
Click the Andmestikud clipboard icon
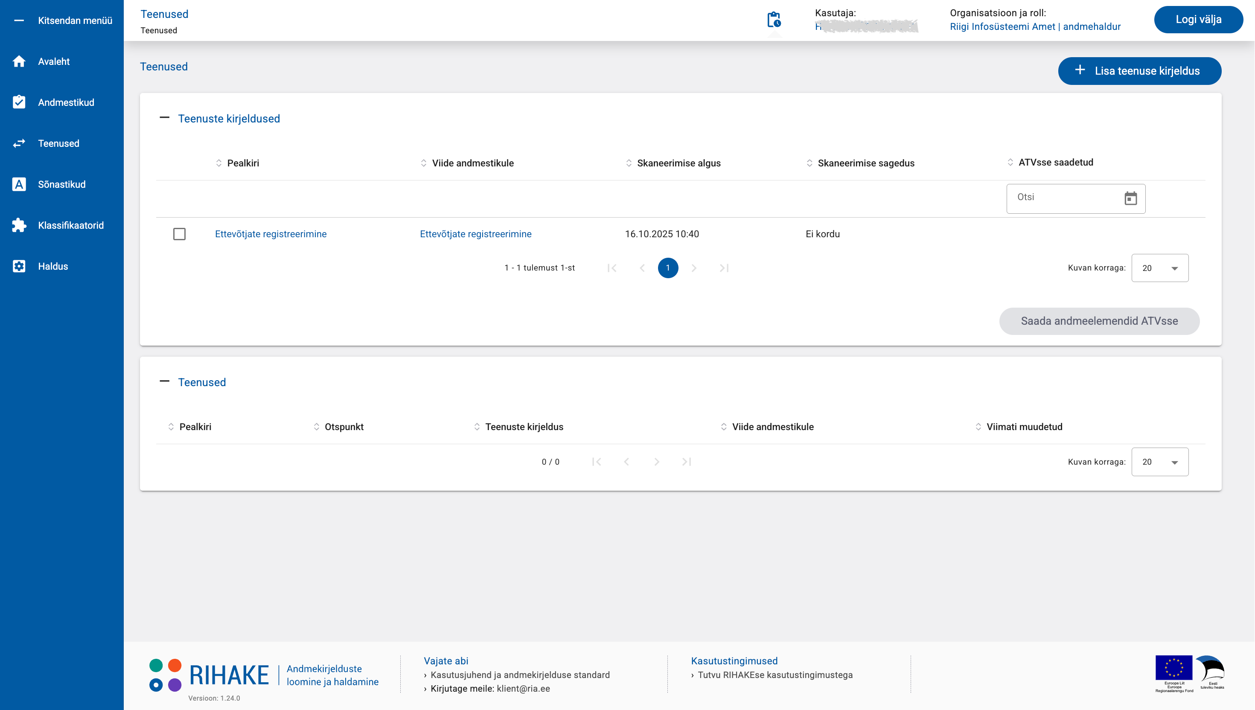click(x=19, y=102)
